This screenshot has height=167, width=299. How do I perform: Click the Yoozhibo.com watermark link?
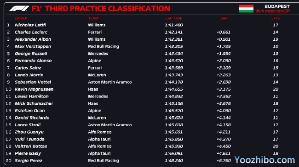tap(264, 160)
